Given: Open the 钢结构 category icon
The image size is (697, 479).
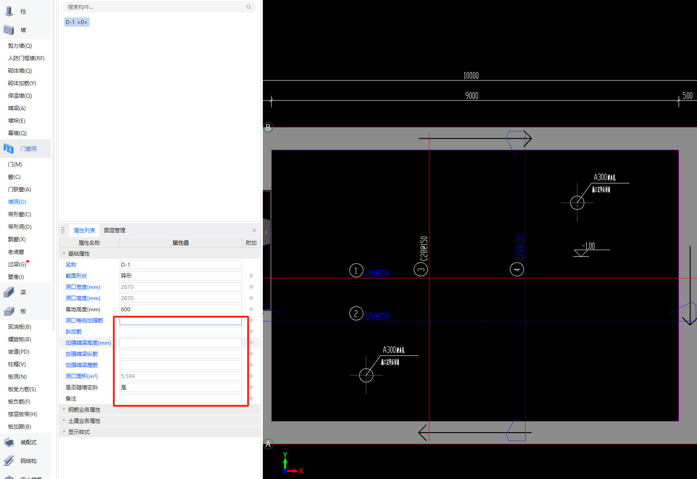Looking at the screenshot, I should click(9, 461).
